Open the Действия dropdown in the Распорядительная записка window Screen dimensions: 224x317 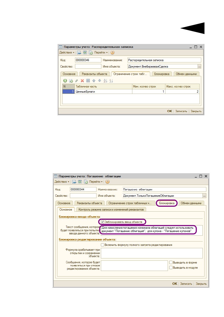click(67, 52)
